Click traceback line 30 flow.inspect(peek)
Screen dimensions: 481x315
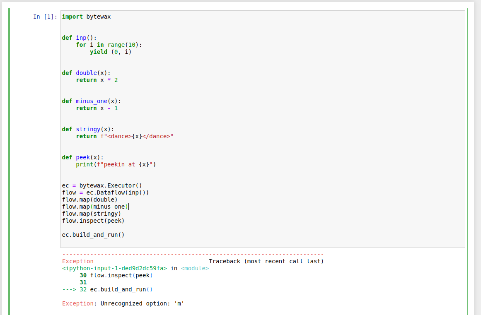(116, 276)
